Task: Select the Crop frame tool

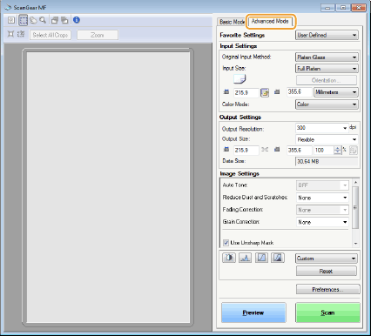Action: (x=24, y=20)
